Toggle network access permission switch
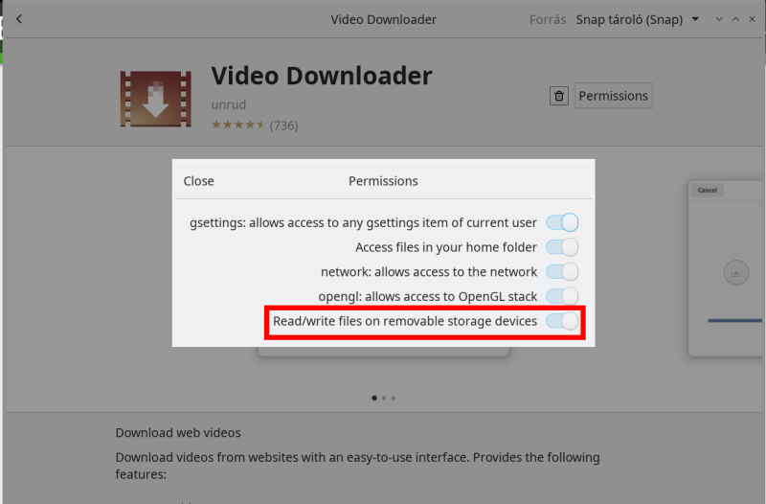The image size is (766, 504). pos(562,271)
